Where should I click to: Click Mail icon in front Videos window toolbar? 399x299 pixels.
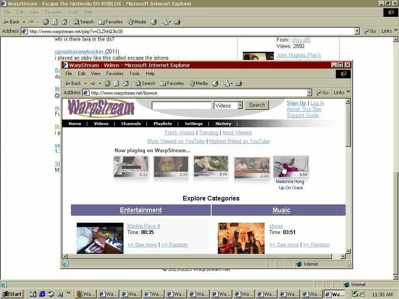pyautogui.click(x=226, y=83)
